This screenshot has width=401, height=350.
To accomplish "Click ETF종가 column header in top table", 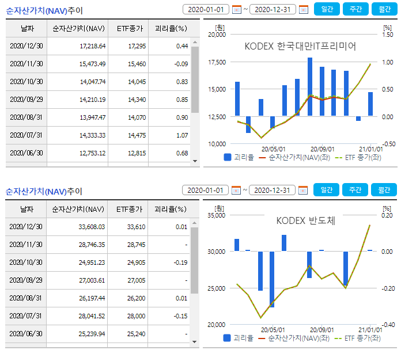I will click(x=128, y=29).
